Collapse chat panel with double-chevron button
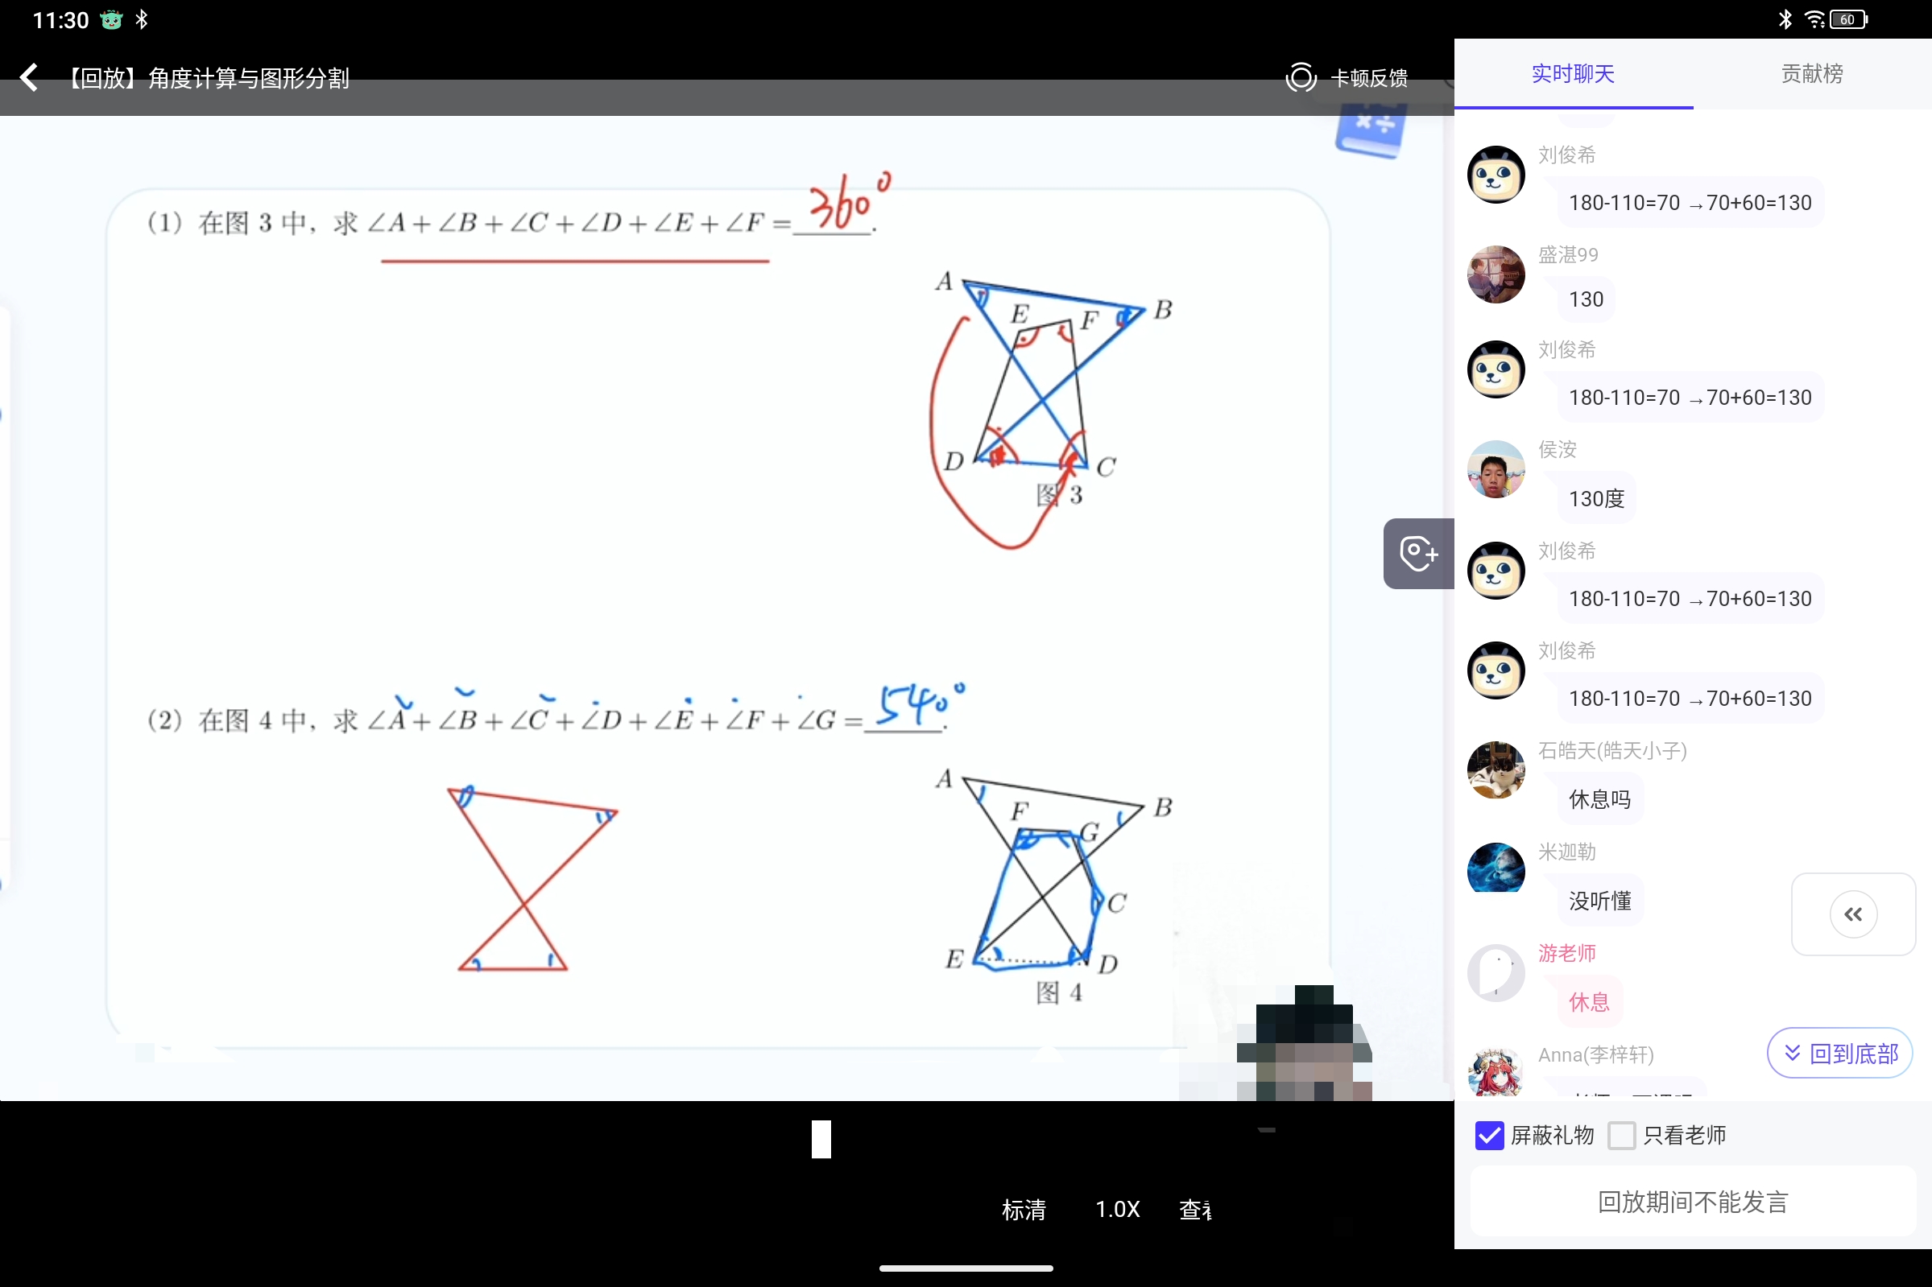The height and width of the screenshot is (1287, 1932). 1852,914
